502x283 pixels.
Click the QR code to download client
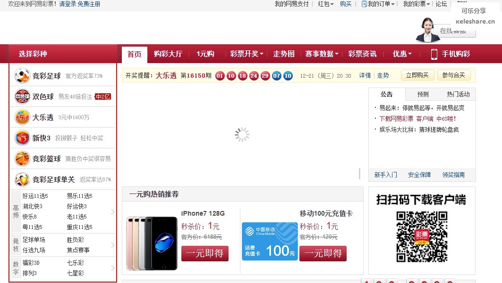pyautogui.click(x=422, y=236)
